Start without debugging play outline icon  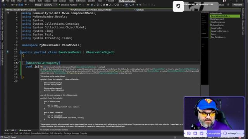click(x=80, y=5)
